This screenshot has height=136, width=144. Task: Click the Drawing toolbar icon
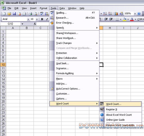coord(121,14)
